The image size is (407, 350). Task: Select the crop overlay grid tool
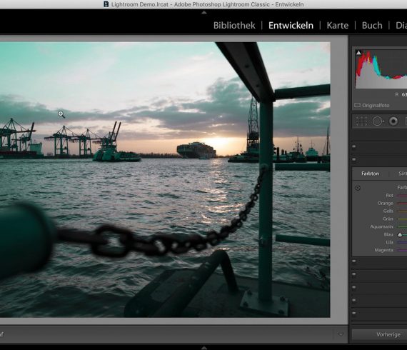coord(361,121)
